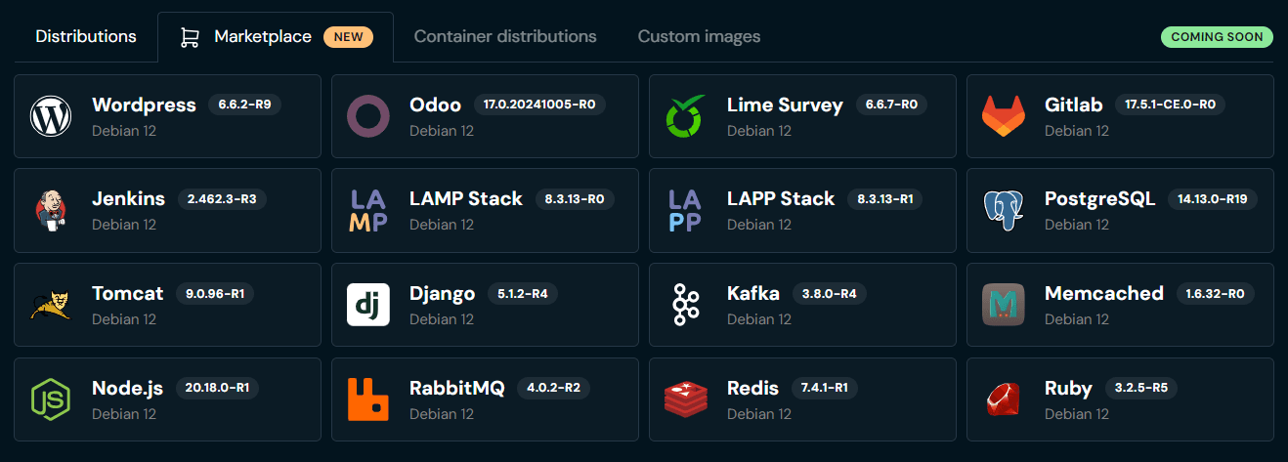Select the Ruby title text
The height and width of the screenshot is (462, 1288).
1068,388
